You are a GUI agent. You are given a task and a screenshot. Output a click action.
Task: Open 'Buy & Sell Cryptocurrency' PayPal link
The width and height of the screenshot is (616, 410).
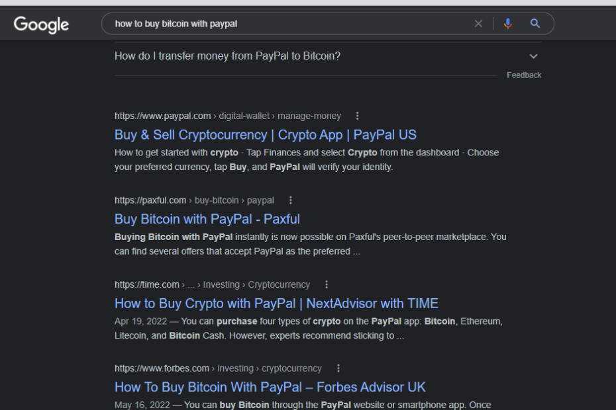pyautogui.click(x=265, y=135)
